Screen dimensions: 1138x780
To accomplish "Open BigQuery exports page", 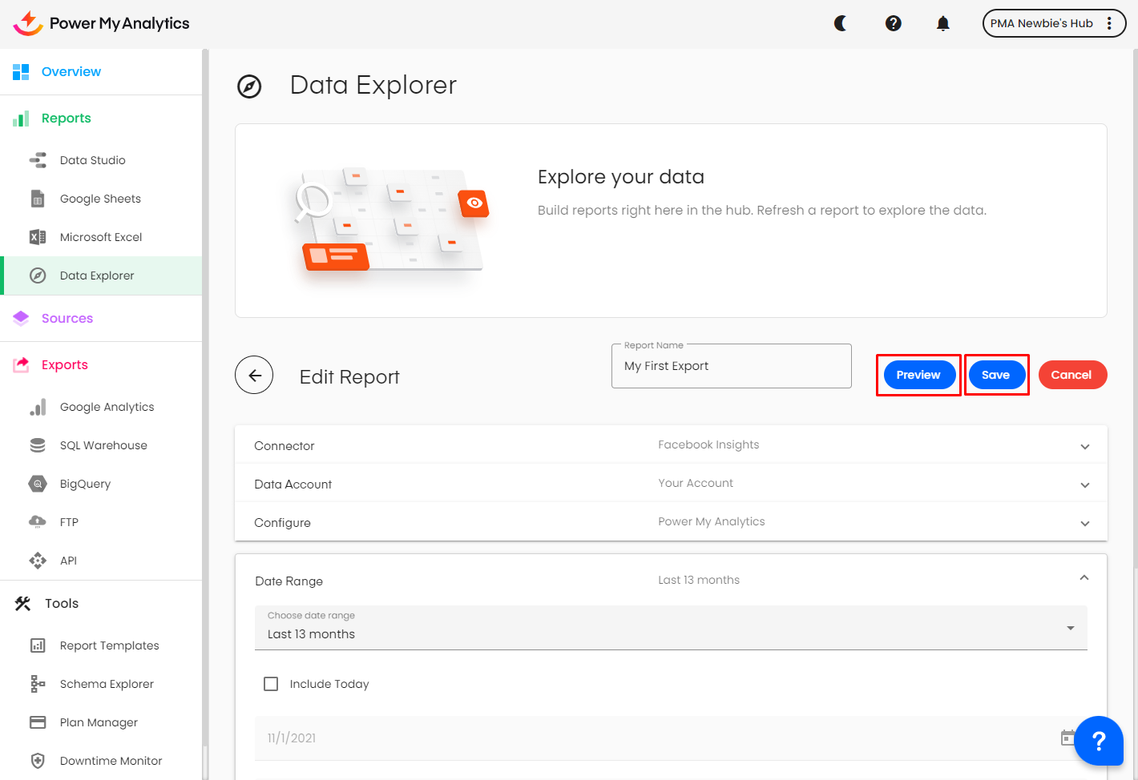I will pos(85,484).
